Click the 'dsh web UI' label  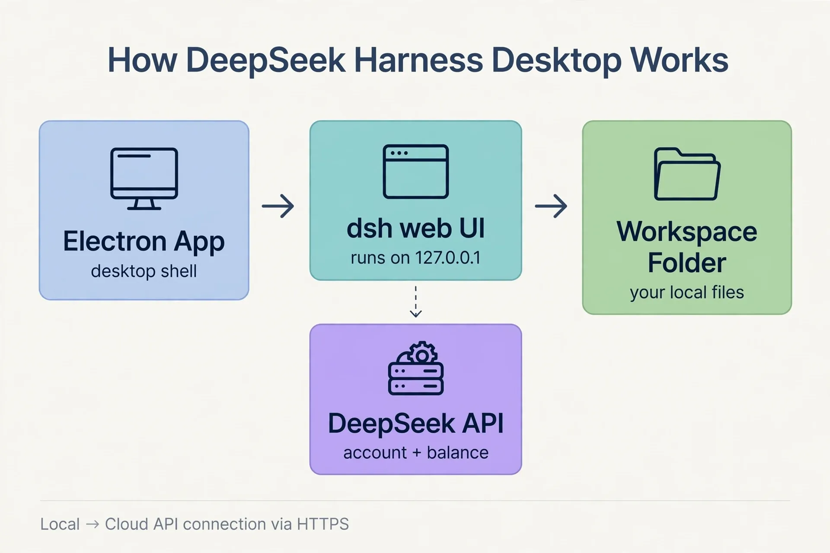pyautogui.click(x=415, y=229)
